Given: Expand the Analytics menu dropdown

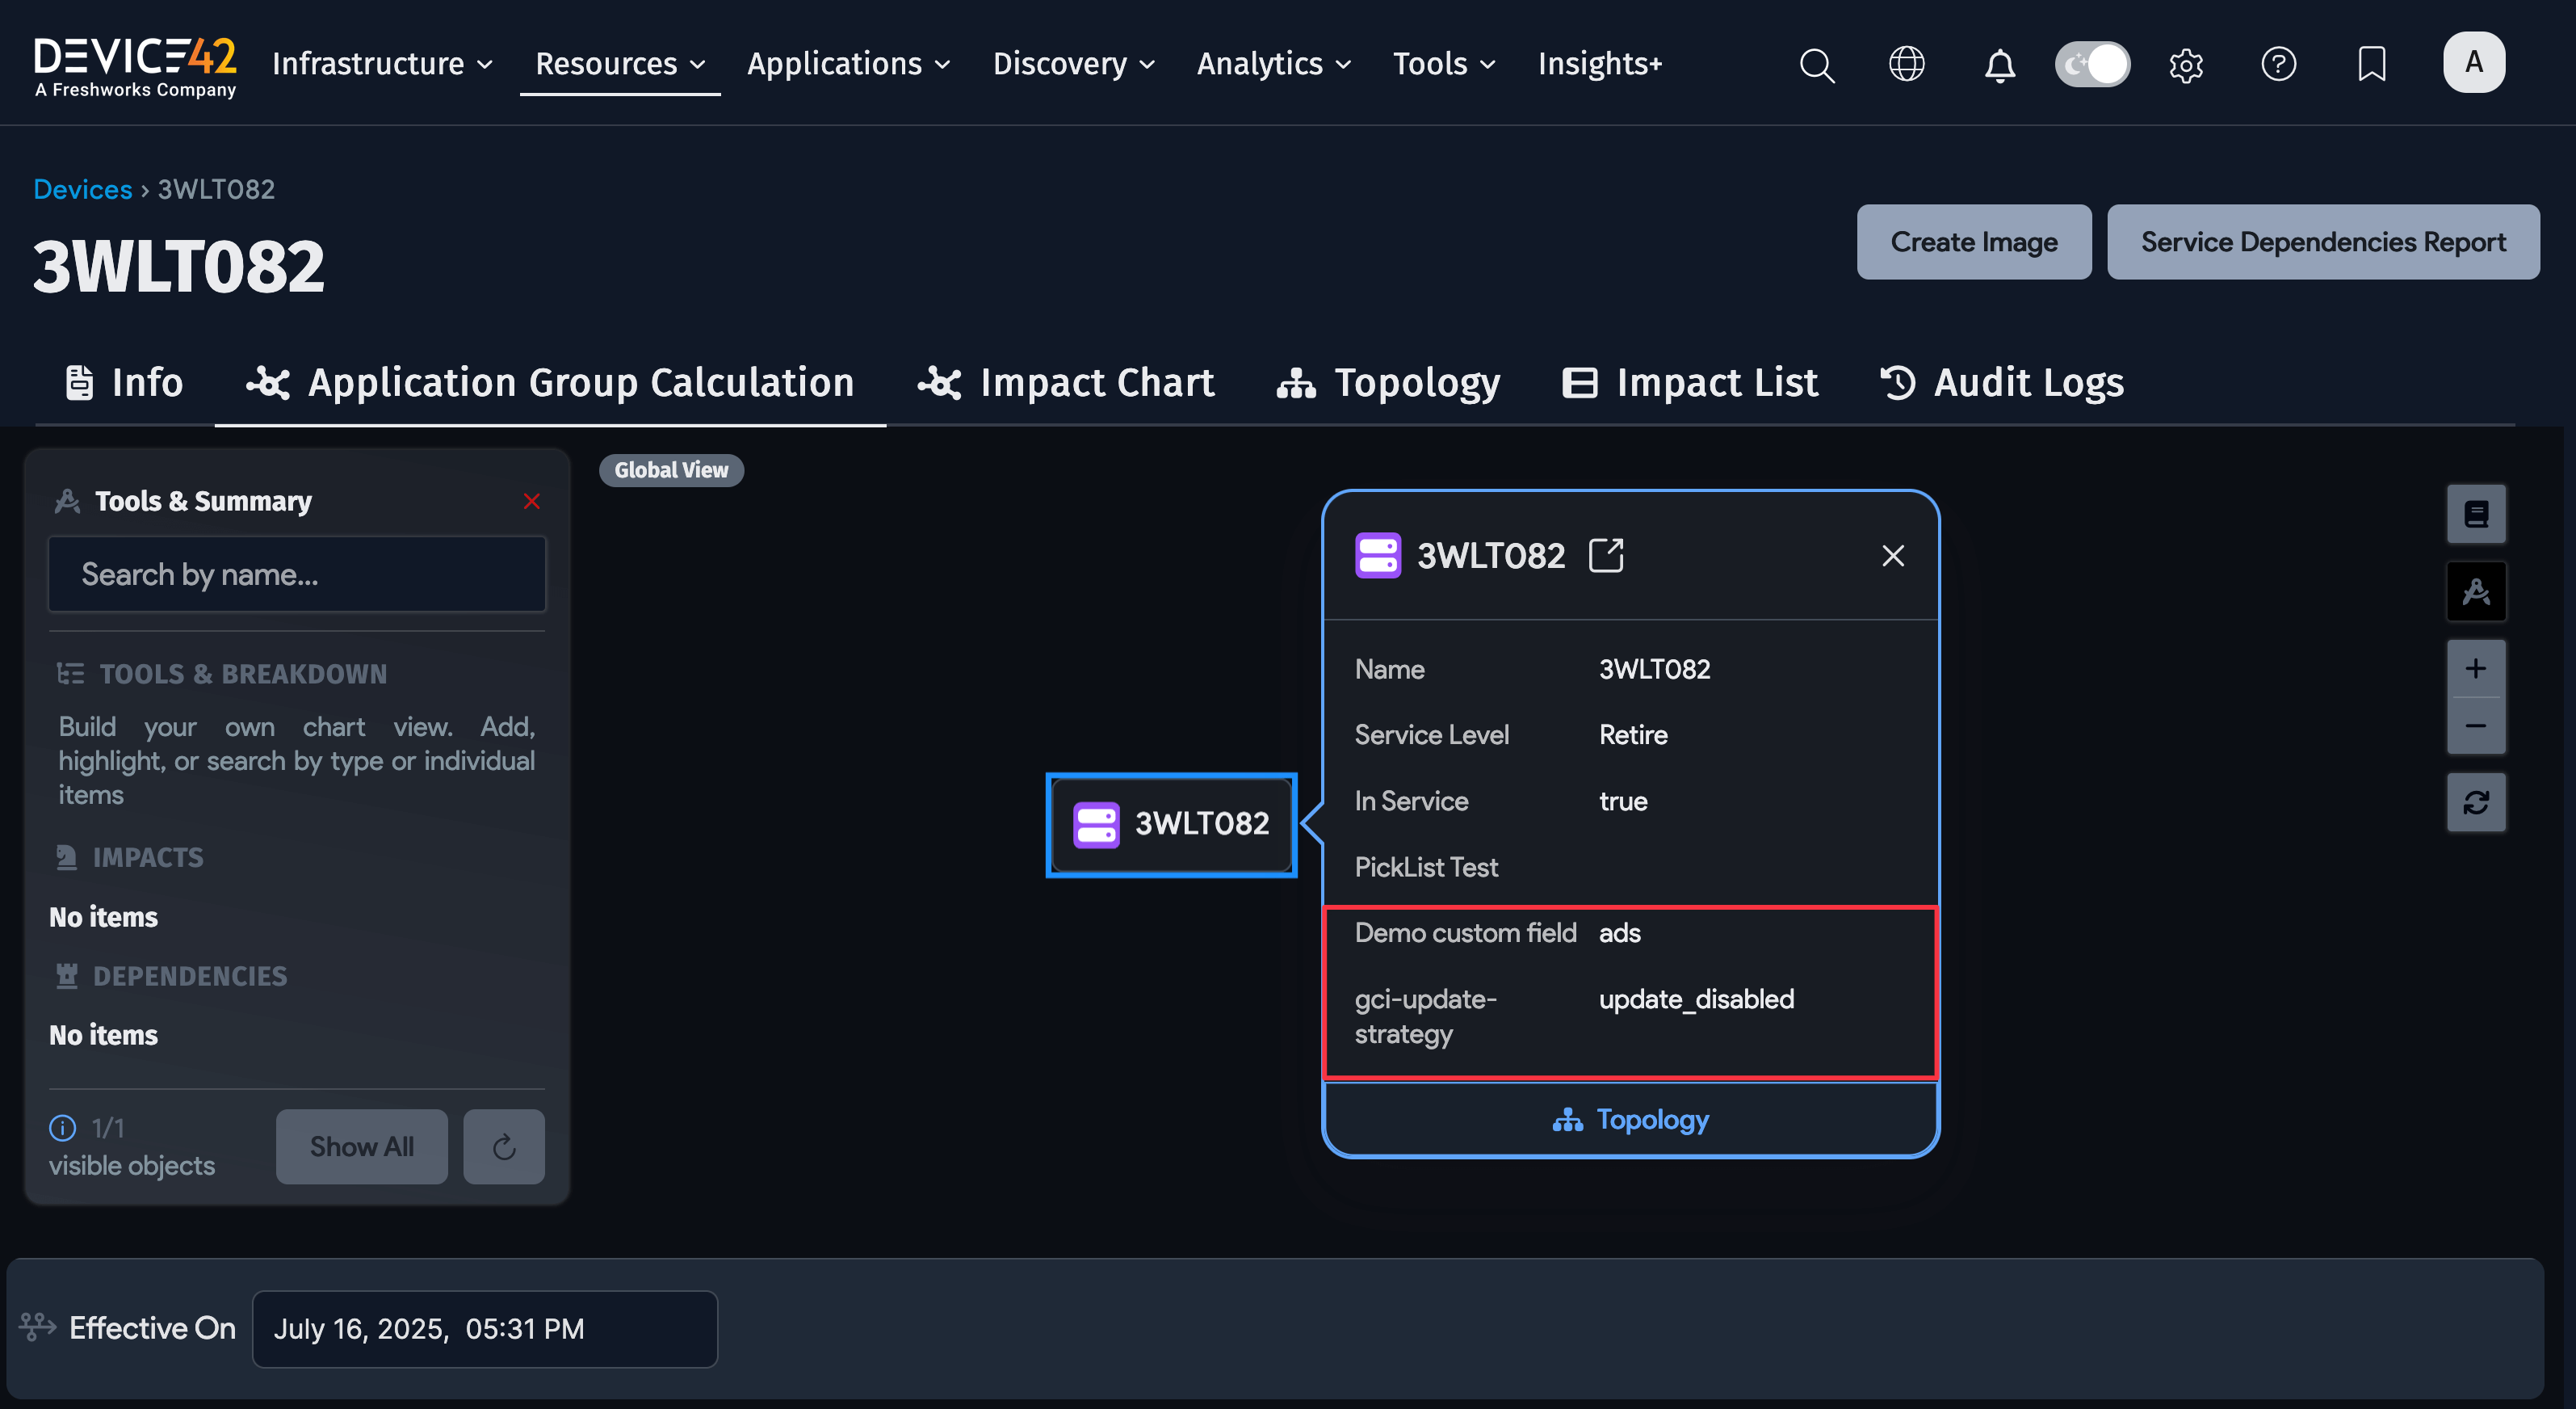Looking at the screenshot, I should 1273,64.
